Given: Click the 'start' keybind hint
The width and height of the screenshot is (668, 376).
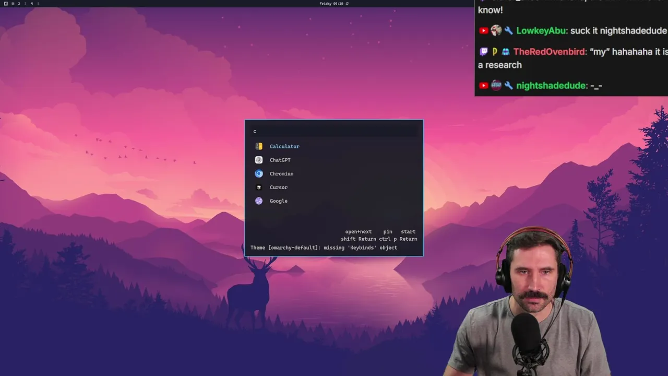Looking at the screenshot, I should 408,231.
